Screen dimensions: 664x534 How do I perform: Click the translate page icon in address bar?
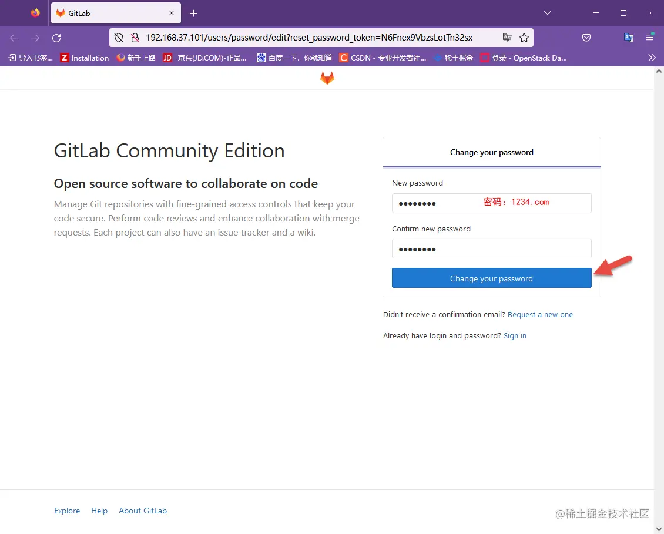[x=507, y=38]
